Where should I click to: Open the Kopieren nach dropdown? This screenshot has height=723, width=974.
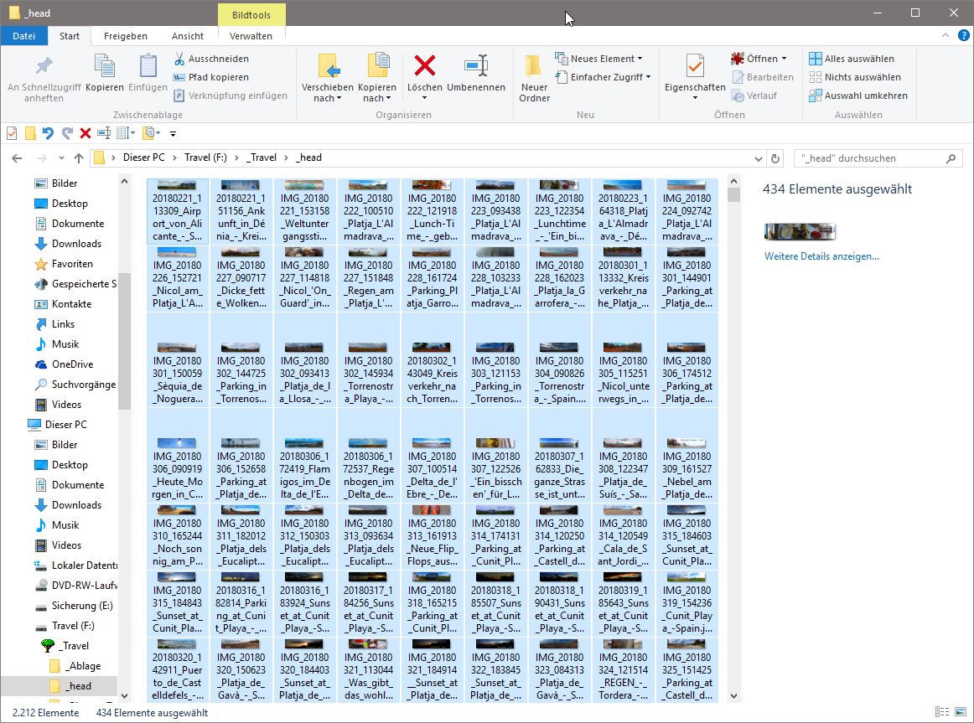376,98
